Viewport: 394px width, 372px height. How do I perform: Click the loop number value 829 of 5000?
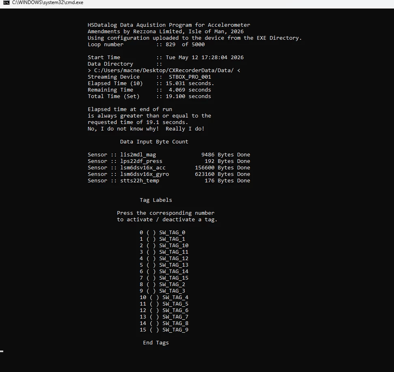click(185, 45)
